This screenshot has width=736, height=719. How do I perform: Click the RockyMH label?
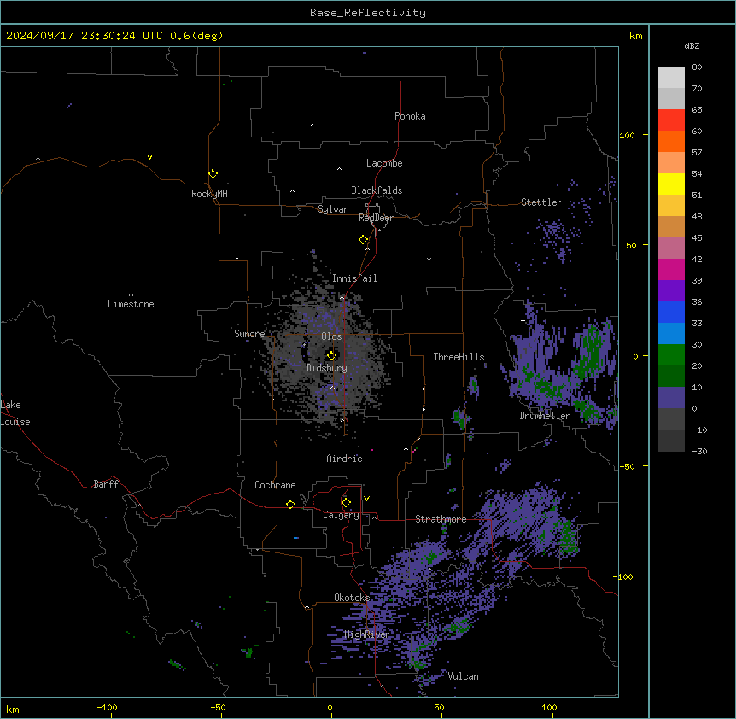(209, 194)
